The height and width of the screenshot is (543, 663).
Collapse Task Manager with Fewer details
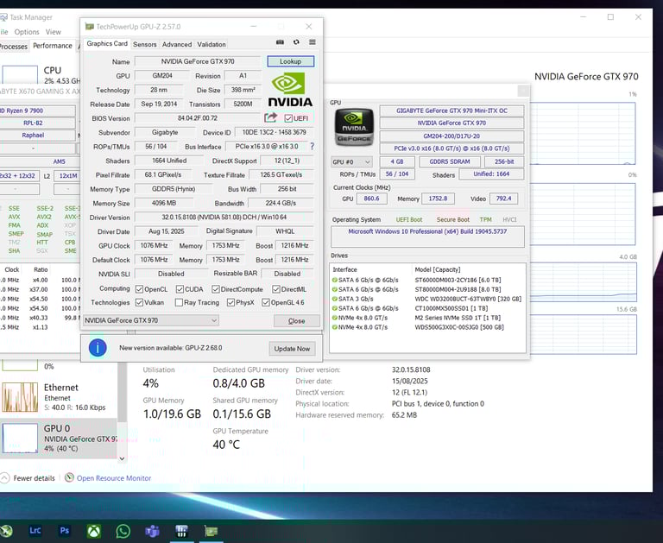point(28,478)
